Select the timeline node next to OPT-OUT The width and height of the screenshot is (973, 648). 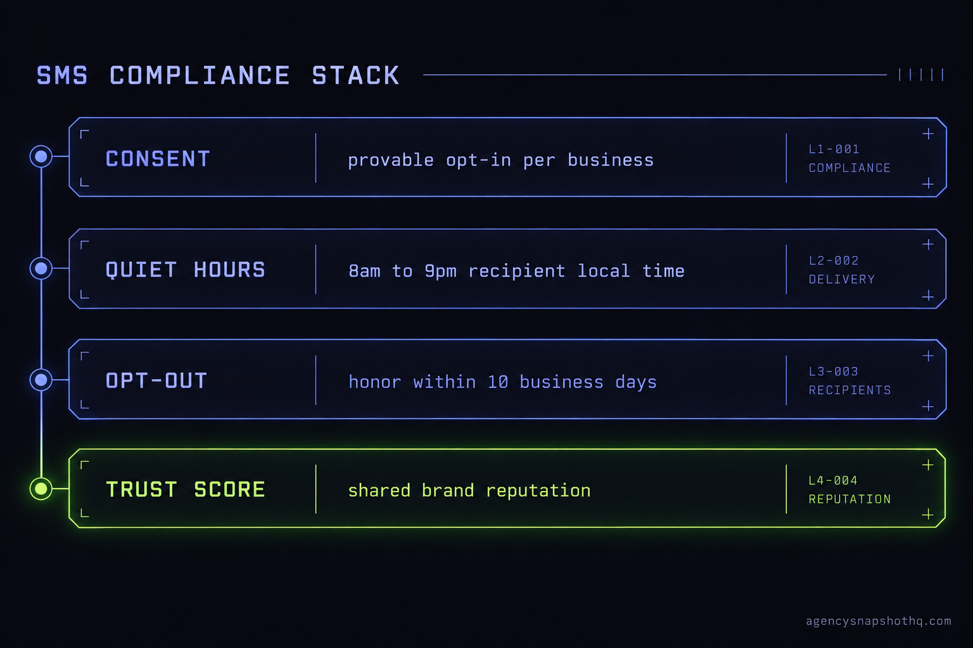(x=41, y=380)
